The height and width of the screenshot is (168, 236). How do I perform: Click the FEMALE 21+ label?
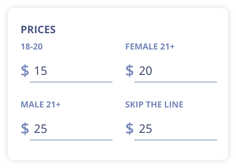click(x=150, y=47)
